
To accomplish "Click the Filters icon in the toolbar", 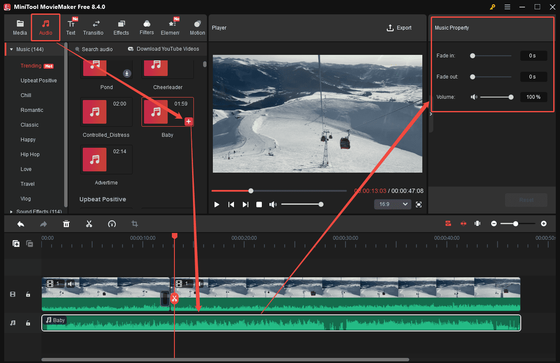I will pos(147,27).
